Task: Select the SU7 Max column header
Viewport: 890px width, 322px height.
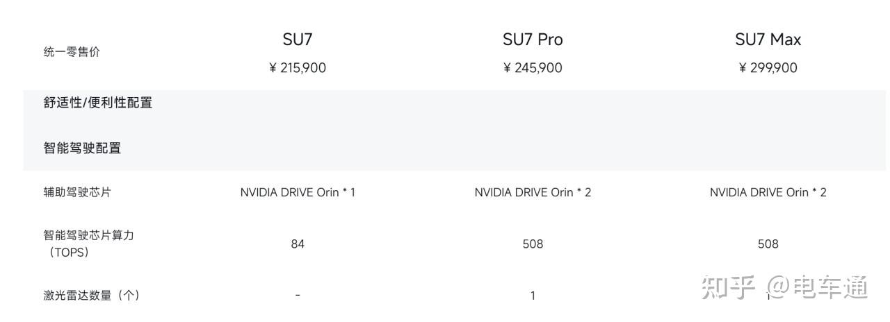Action: [x=768, y=40]
